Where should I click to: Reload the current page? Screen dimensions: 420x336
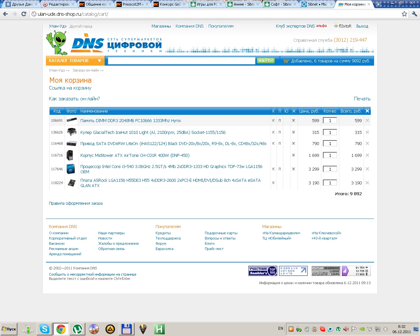click(24, 14)
